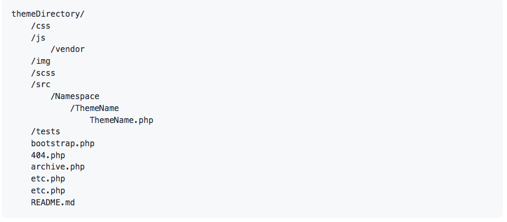This screenshot has width=507, height=222.
Task: Click the /src folder entry
Action: pyautogui.click(x=41, y=85)
